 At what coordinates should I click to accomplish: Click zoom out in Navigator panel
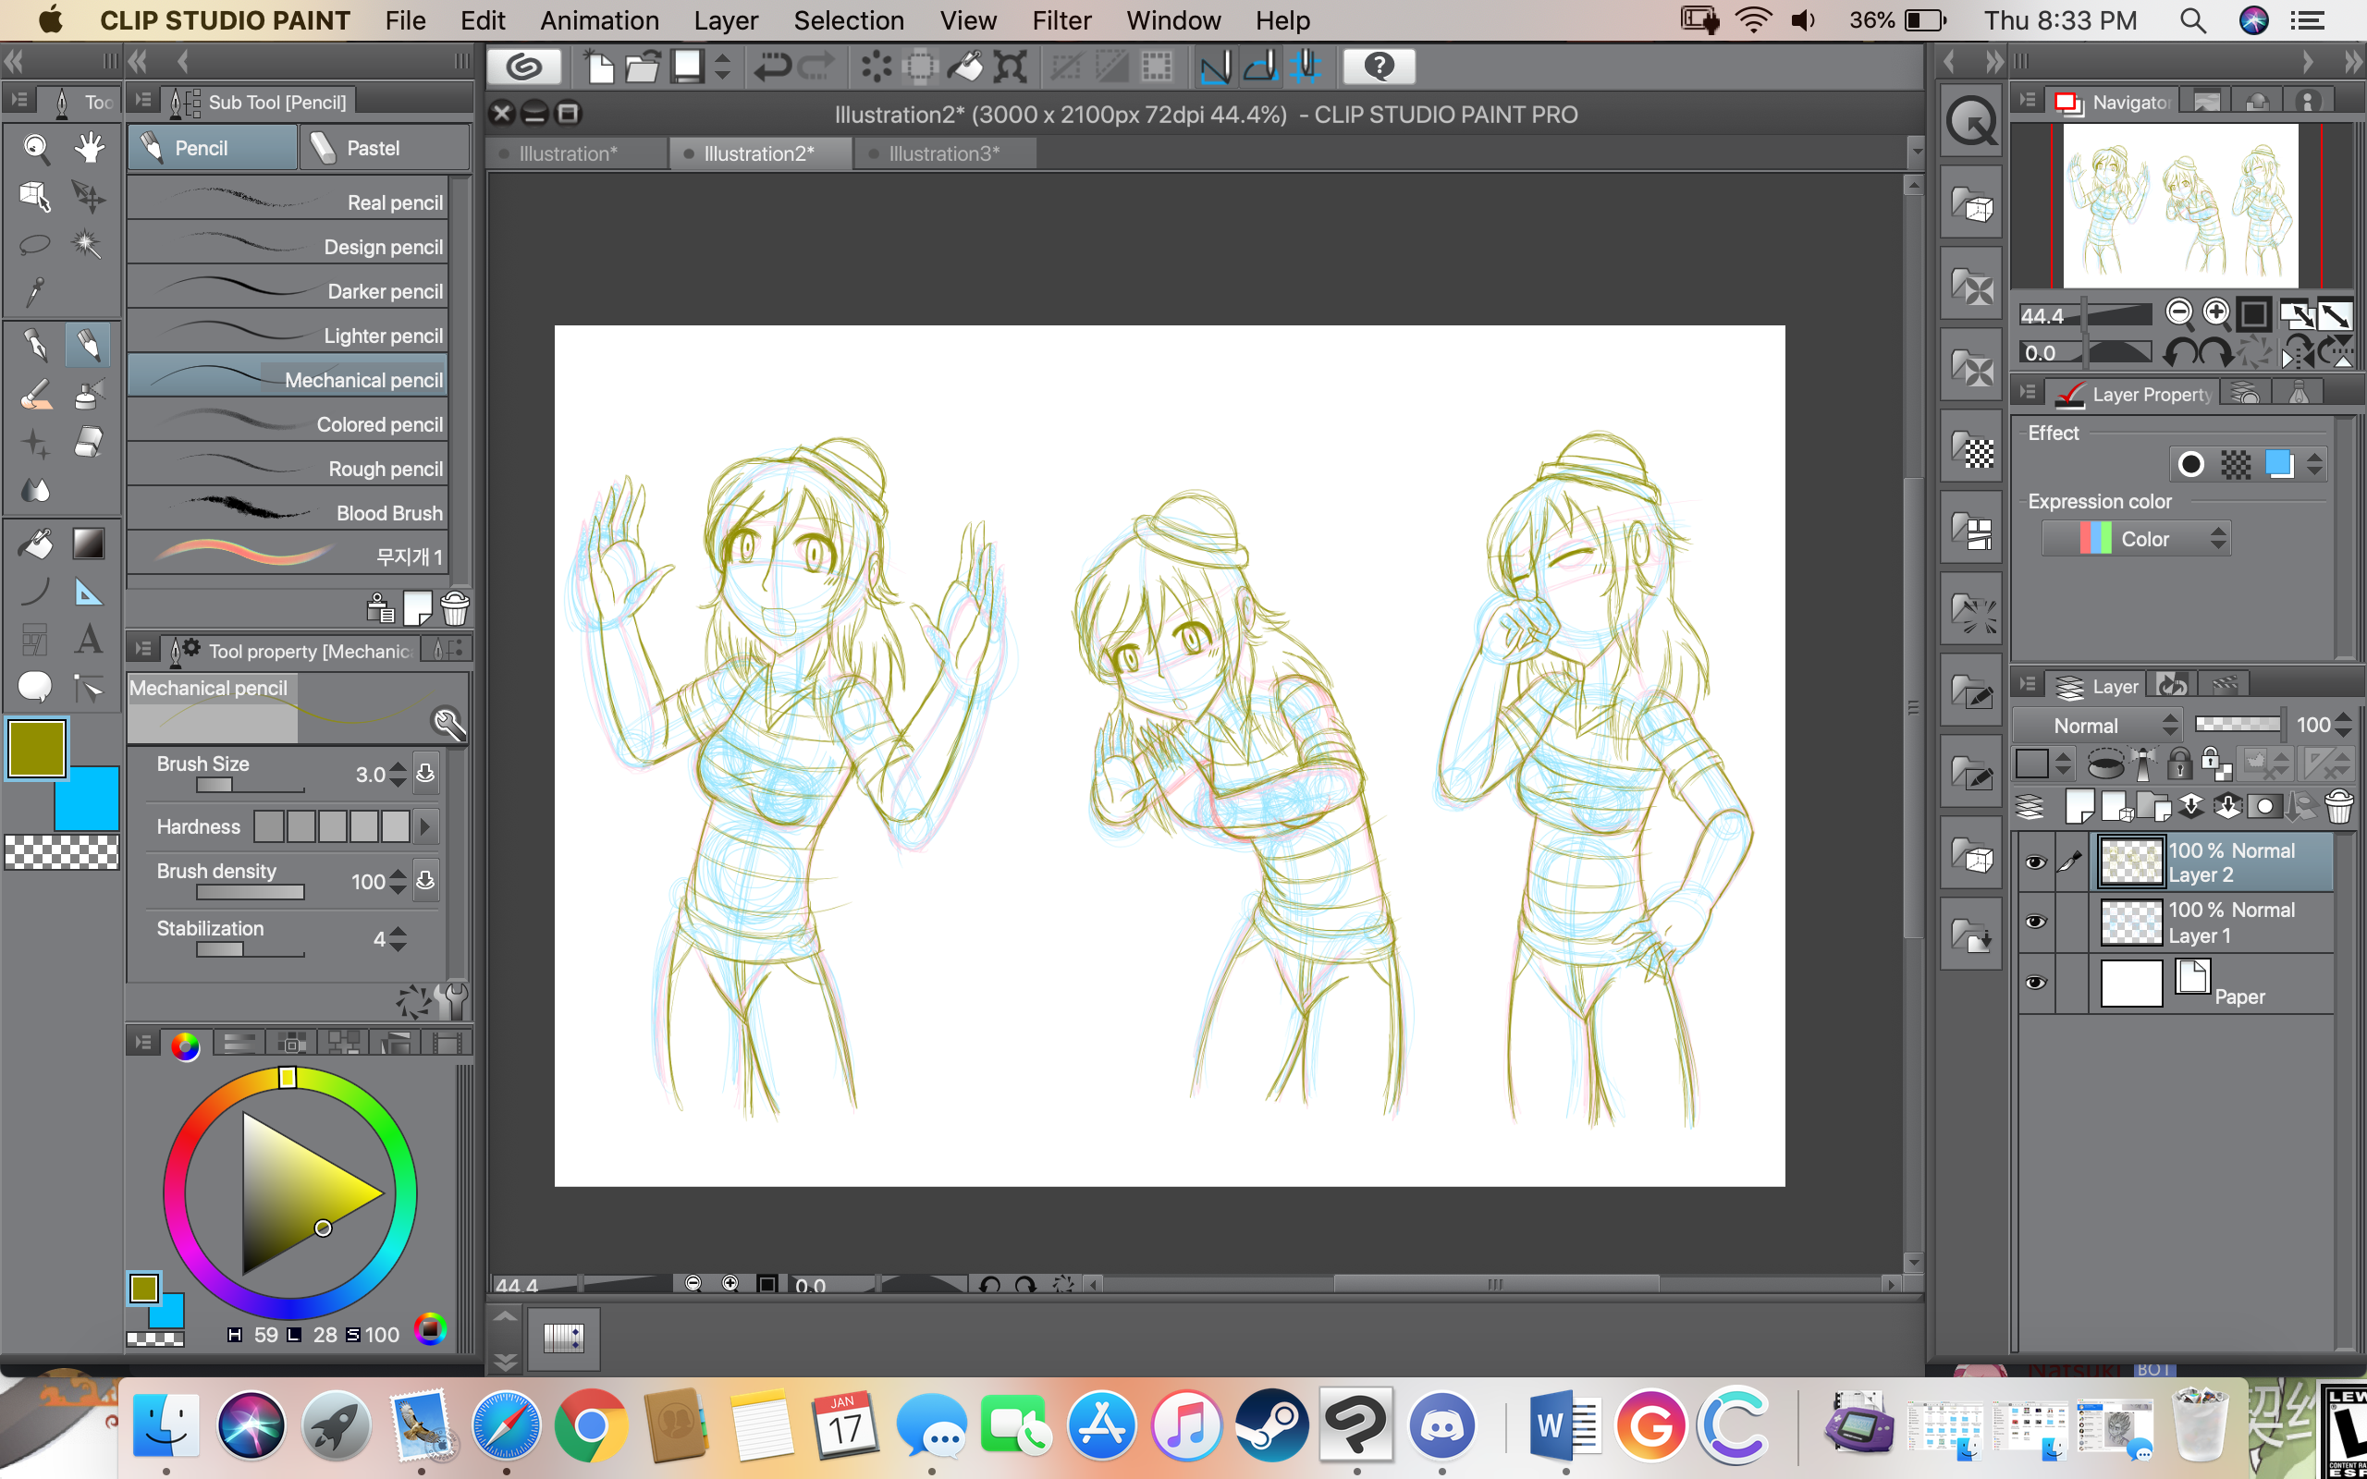click(x=2178, y=313)
